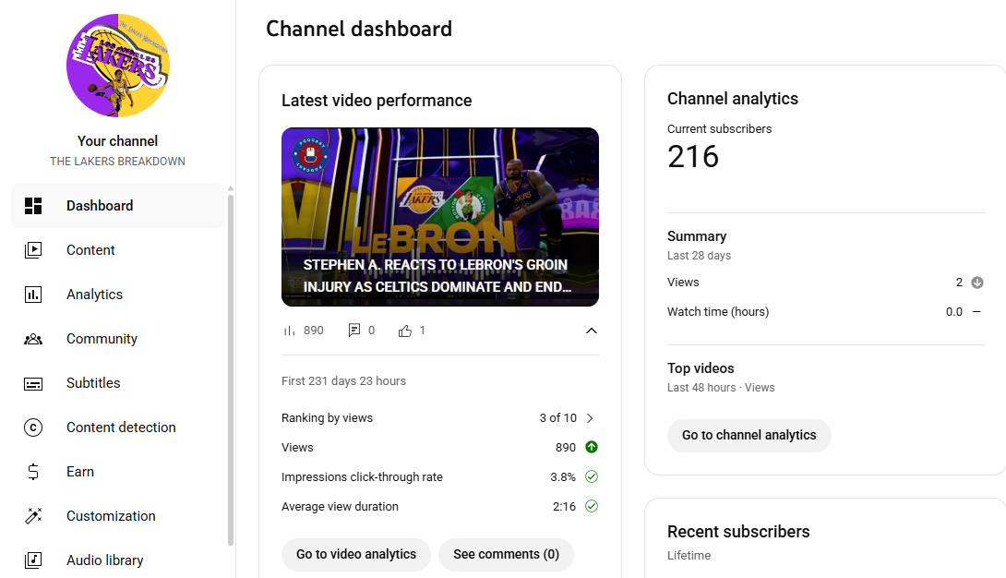Click the 2:16 average view duration value

click(564, 507)
